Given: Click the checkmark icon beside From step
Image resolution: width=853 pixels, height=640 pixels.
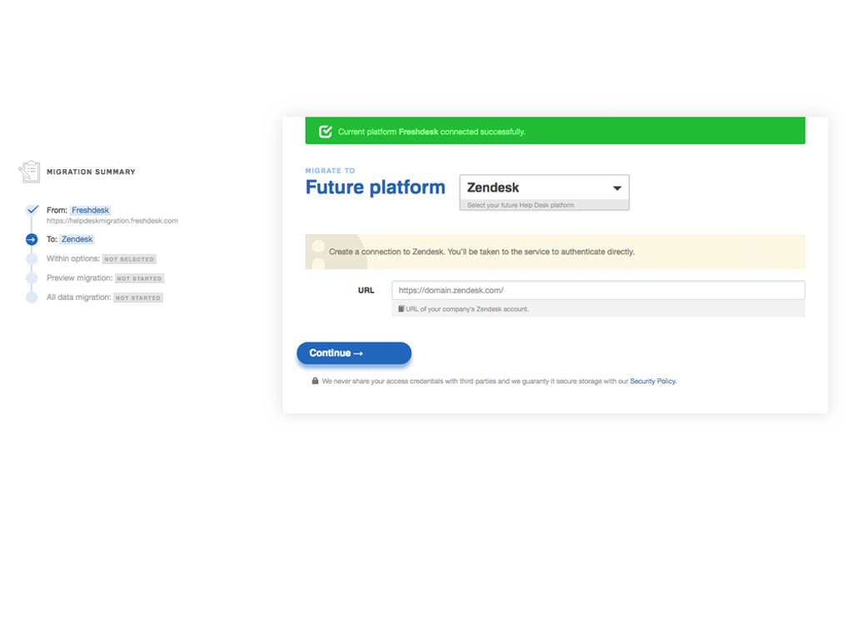Looking at the screenshot, I should pyautogui.click(x=32, y=210).
